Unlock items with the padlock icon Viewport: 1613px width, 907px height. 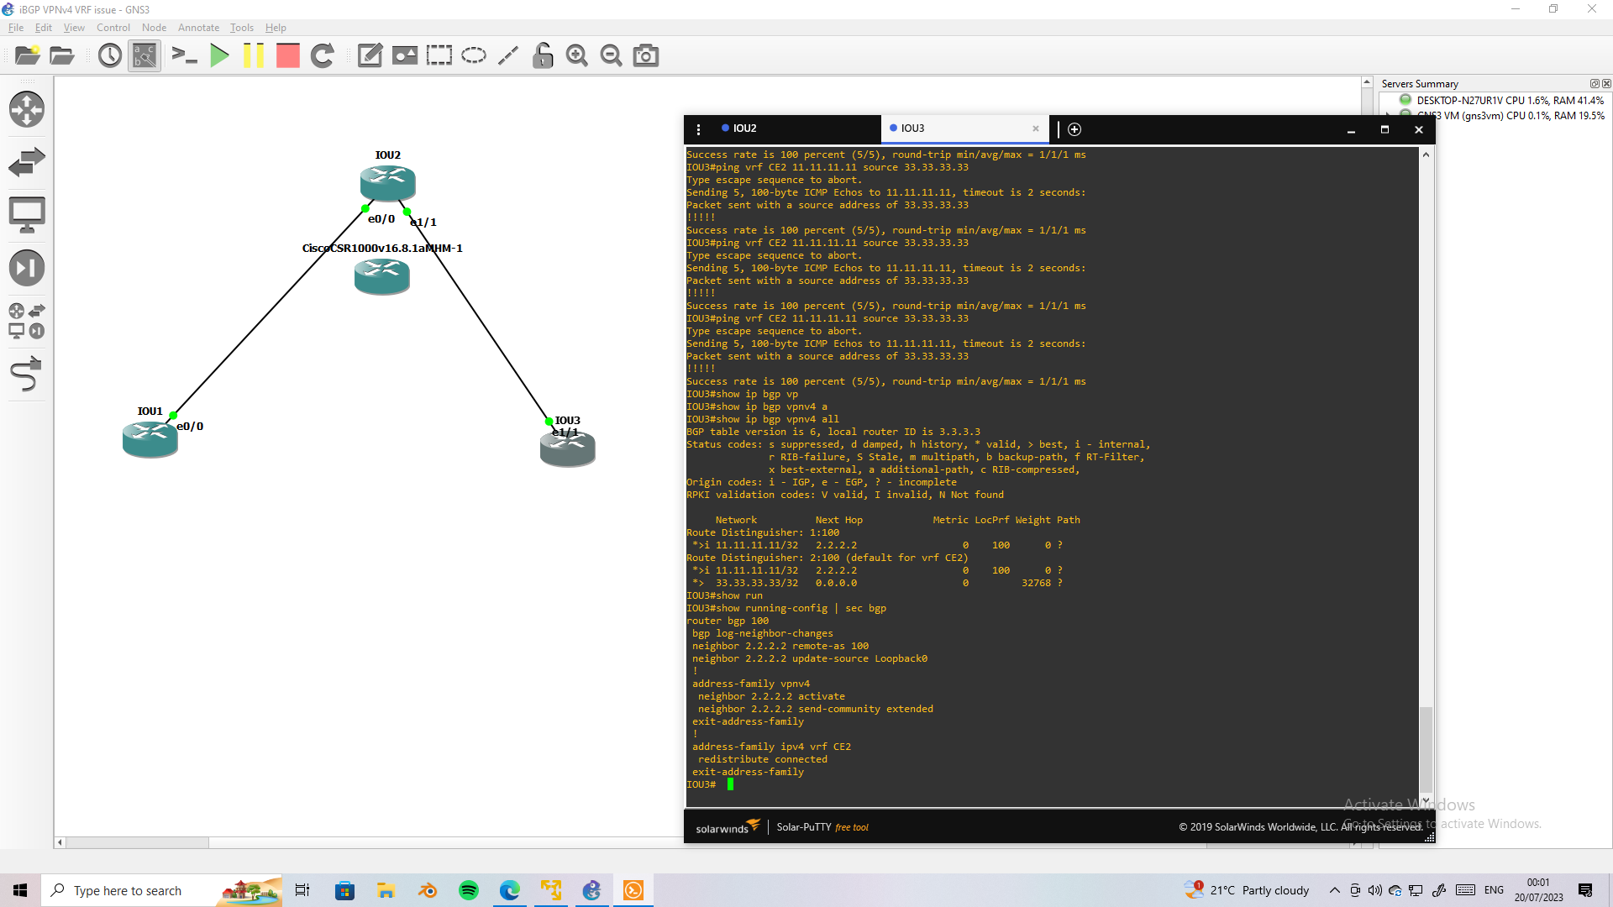point(543,55)
